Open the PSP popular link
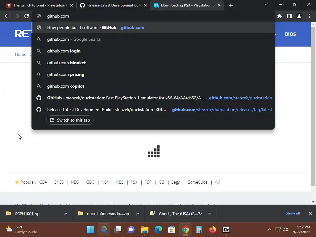 click(148, 182)
